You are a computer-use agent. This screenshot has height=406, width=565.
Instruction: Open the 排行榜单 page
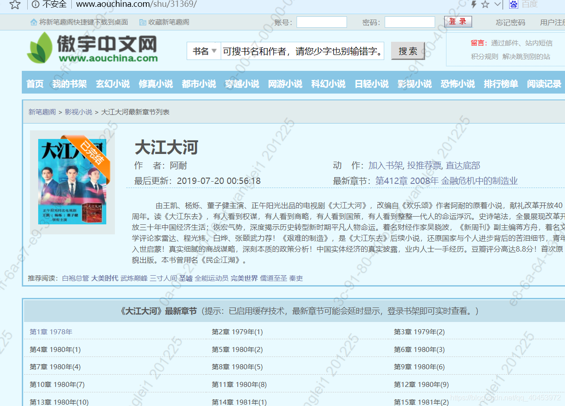(501, 84)
